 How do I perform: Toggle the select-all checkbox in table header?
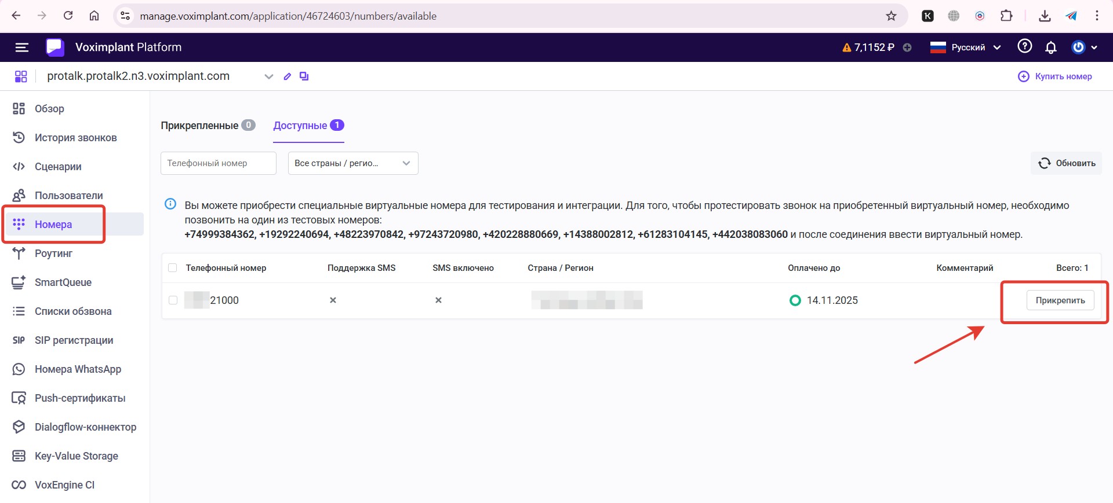pyautogui.click(x=172, y=268)
